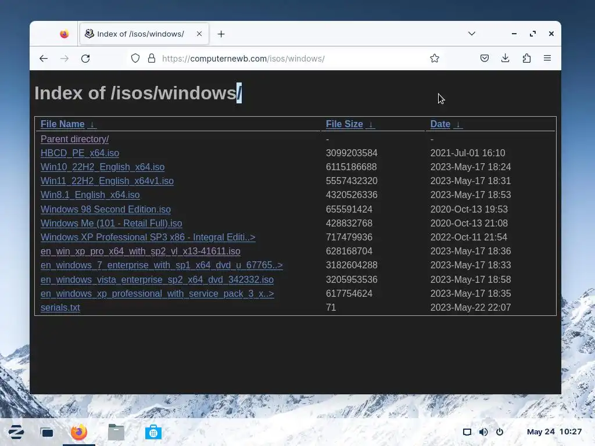Click the forward navigation arrow

(64, 59)
